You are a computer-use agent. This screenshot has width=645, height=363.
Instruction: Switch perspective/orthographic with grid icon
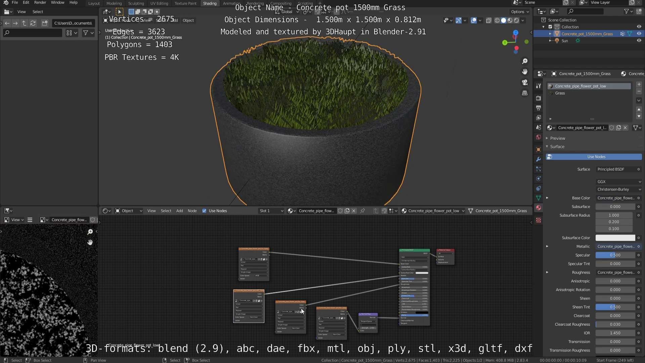[x=525, y=93]
